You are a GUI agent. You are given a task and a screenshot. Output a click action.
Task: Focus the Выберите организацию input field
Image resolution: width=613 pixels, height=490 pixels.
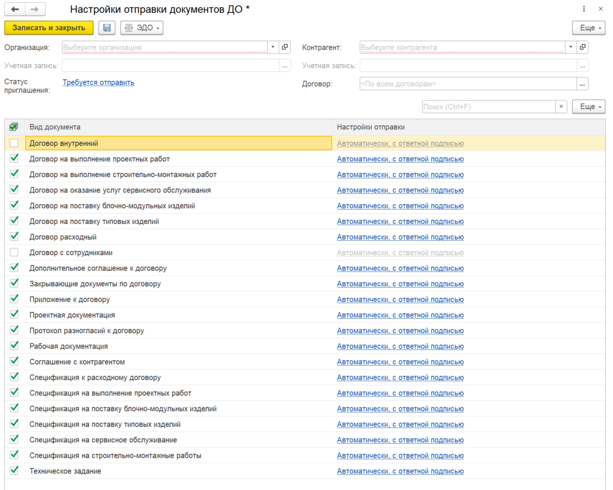pyautogui.click(x=165, y=47)
